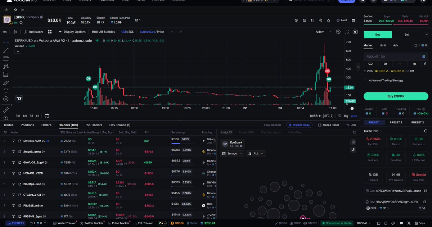Select the zoom in tool
The image size is (432, 227).
[6, 118]
